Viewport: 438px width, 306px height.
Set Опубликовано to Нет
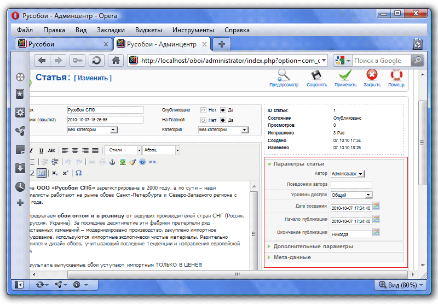point(203,109)
